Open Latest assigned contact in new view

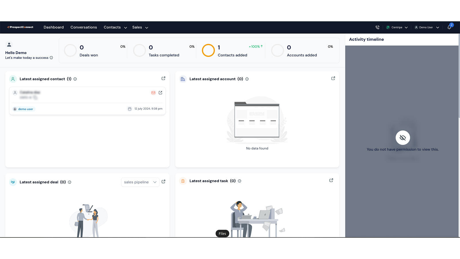click(164, 78)
